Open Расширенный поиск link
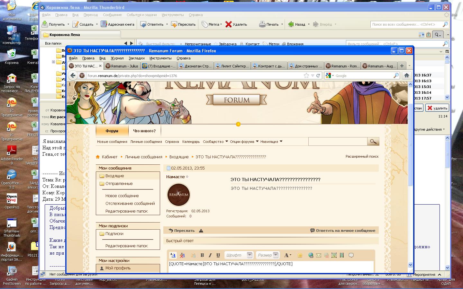Screen dimensions: 463x289 tap(362, 156)
